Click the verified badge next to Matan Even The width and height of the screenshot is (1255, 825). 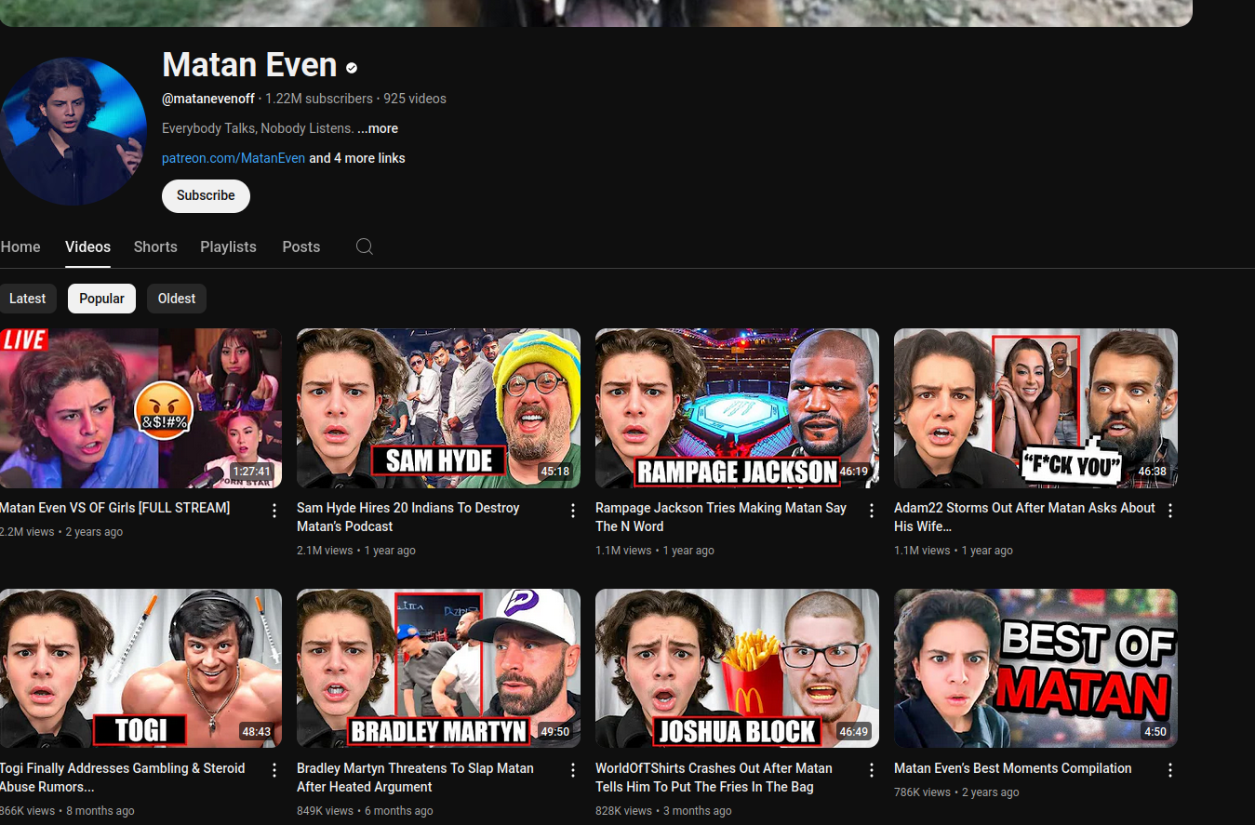click(352, 68)
